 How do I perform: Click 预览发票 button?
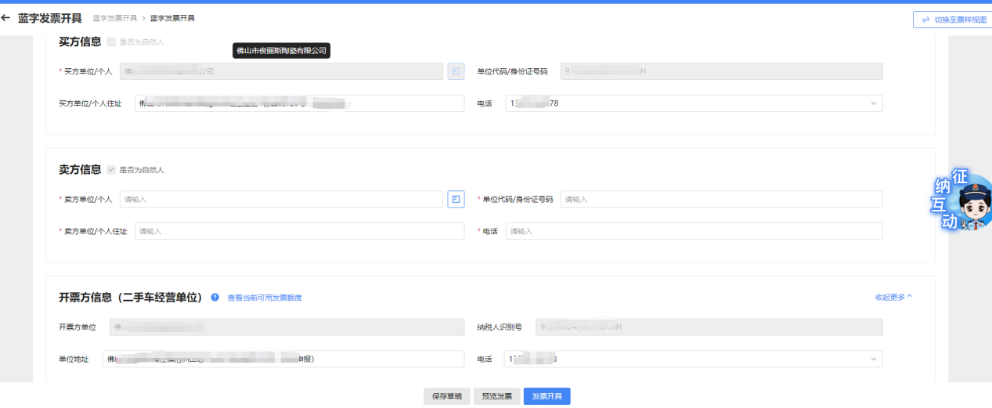point(496,396)
